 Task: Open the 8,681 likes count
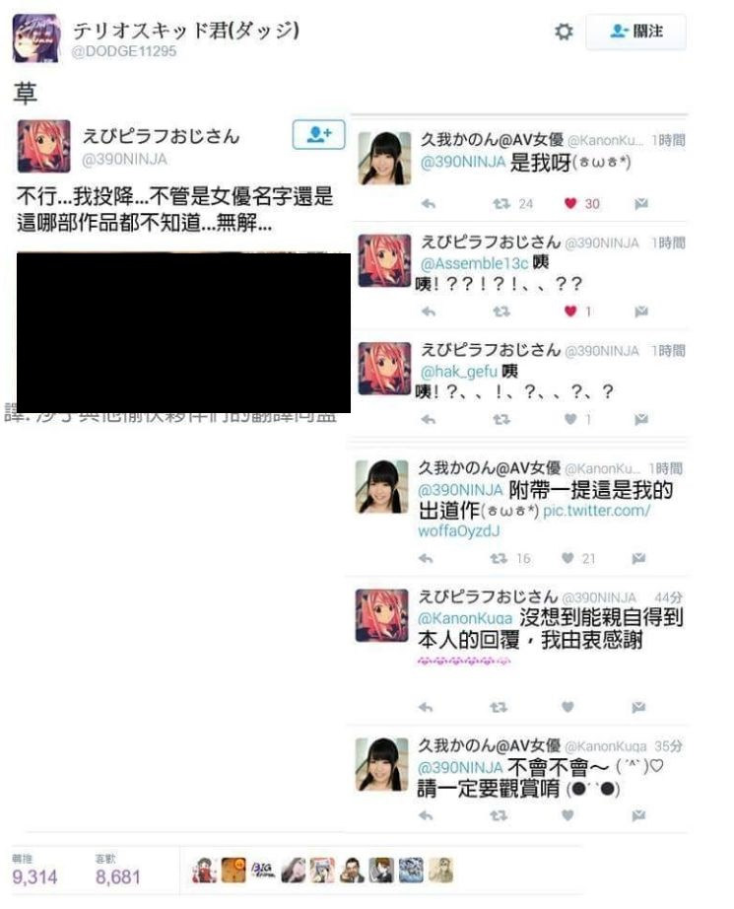118,876
